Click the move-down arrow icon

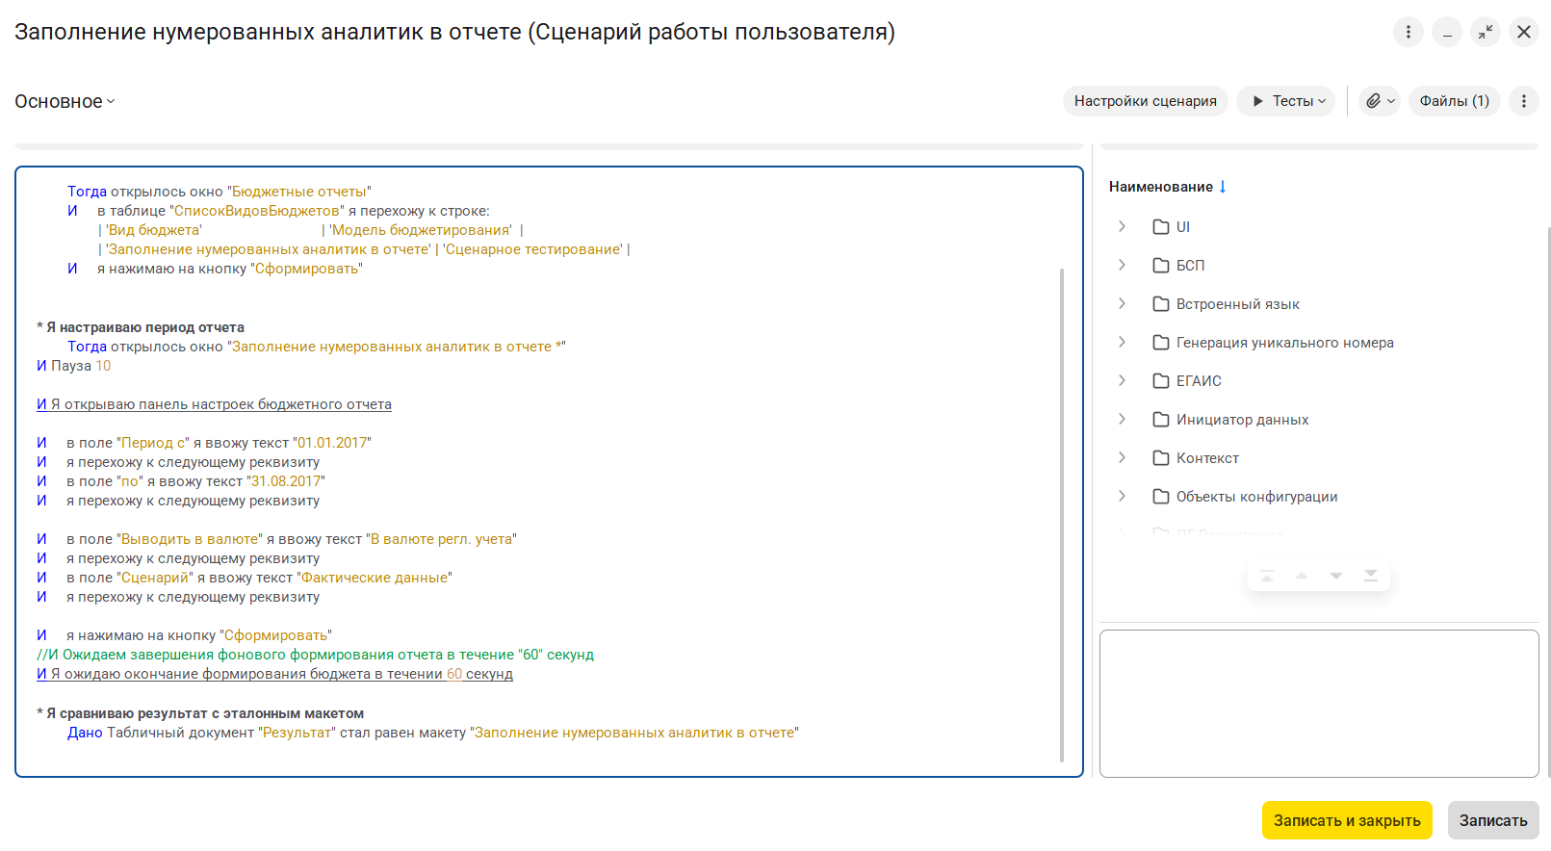tap(1336, 576)
